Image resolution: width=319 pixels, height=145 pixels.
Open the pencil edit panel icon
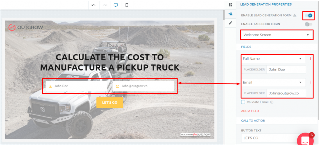[x=231, y=23]
